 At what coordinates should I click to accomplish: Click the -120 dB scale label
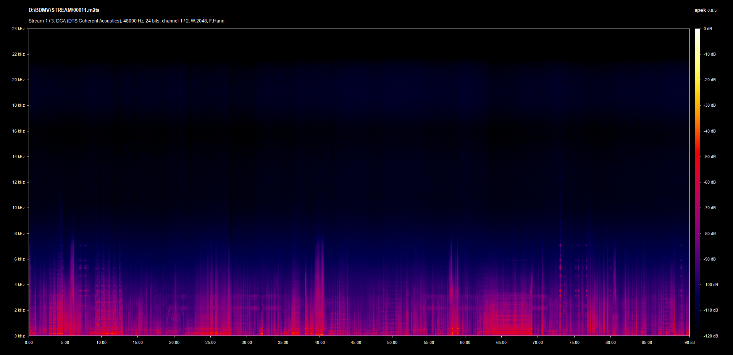click(x=710, y=336)
